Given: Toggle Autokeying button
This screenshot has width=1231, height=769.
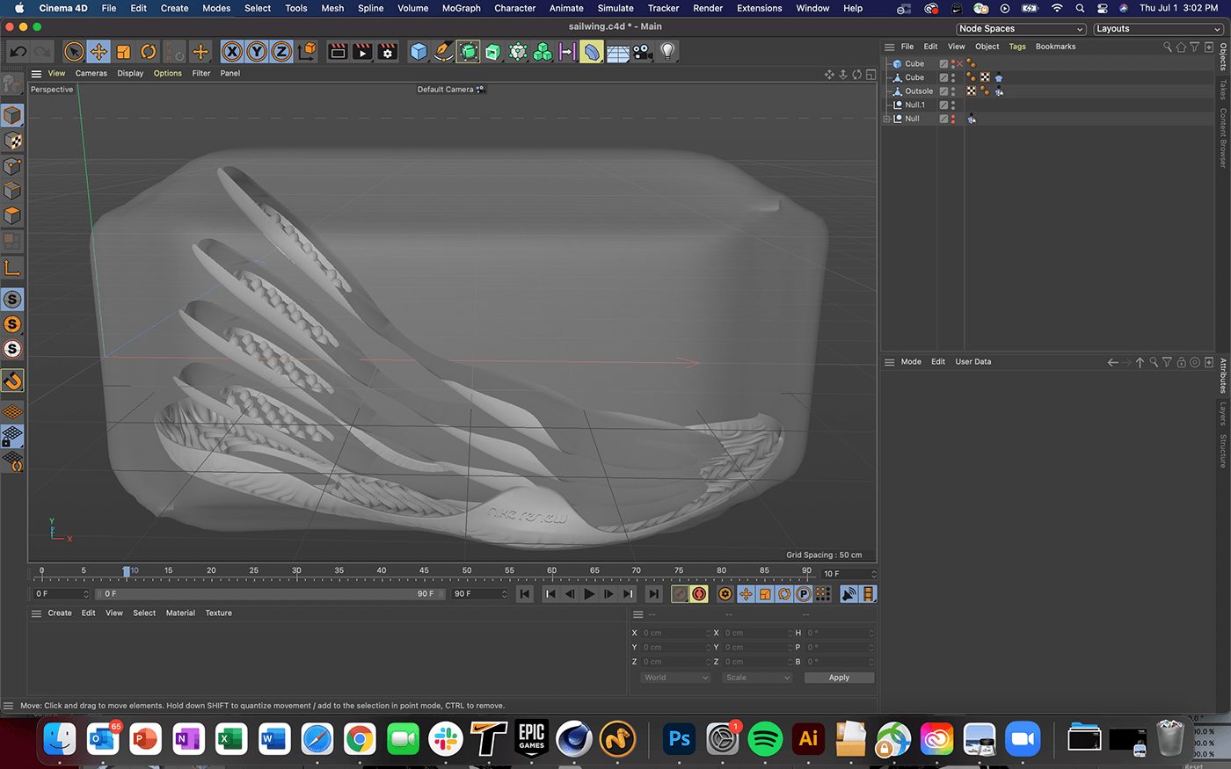Looking at the screenshot, I should [x=699, y=594].
